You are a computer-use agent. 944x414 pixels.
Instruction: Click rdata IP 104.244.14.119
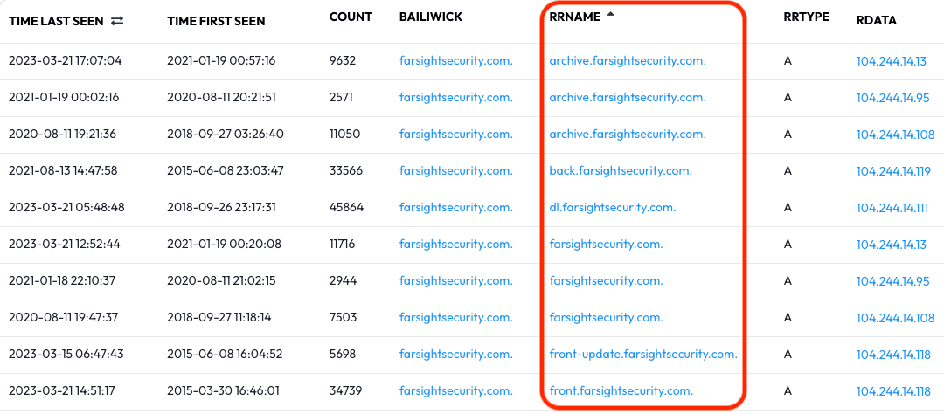tap(893, 171)
